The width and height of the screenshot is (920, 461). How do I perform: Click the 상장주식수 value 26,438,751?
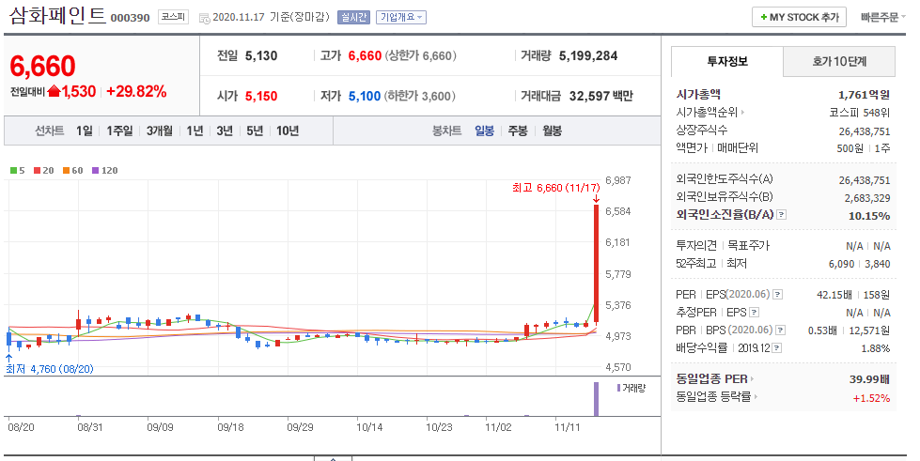click(x=865, y=131)
